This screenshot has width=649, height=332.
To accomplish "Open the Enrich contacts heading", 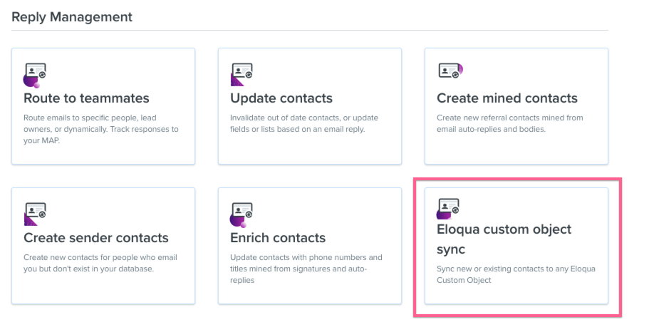I will point(278,238).
